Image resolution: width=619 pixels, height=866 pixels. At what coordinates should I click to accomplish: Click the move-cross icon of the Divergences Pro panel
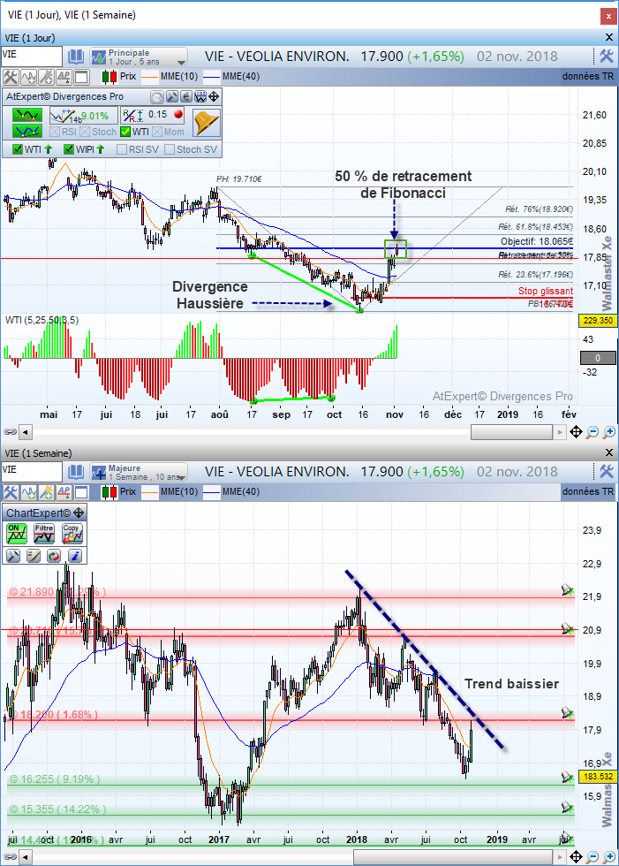(x=214, y=96)
